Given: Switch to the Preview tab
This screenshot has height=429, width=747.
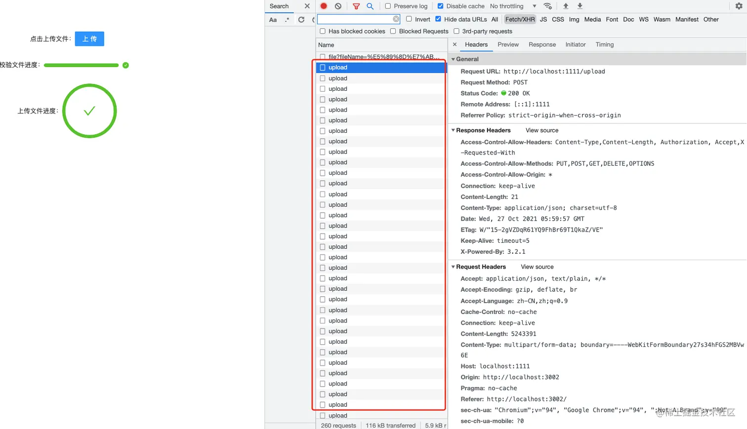Looking at the screenshot, I should click(508, 44).
